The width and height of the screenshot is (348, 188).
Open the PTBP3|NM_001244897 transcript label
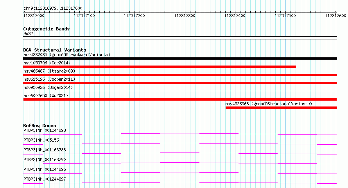click(45, 179)
